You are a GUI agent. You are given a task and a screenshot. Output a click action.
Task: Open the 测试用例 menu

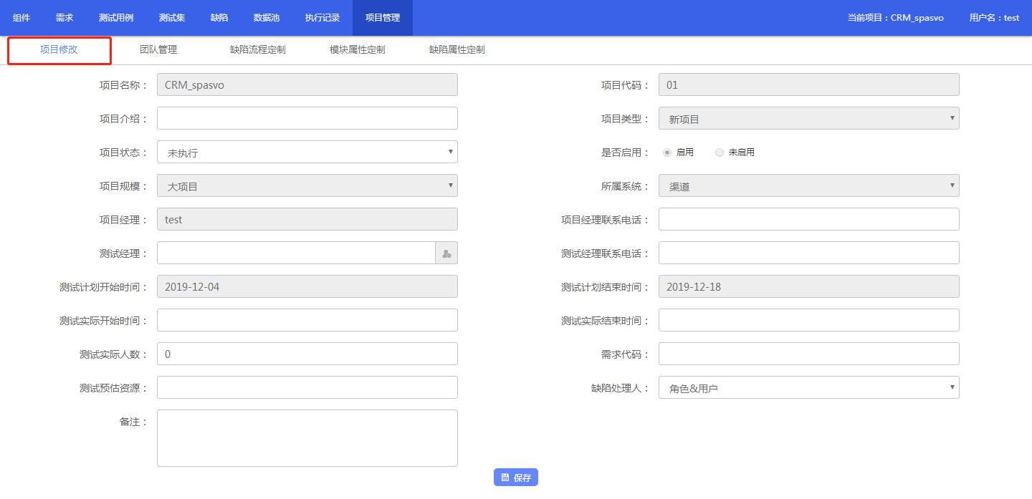pos(116,18)
